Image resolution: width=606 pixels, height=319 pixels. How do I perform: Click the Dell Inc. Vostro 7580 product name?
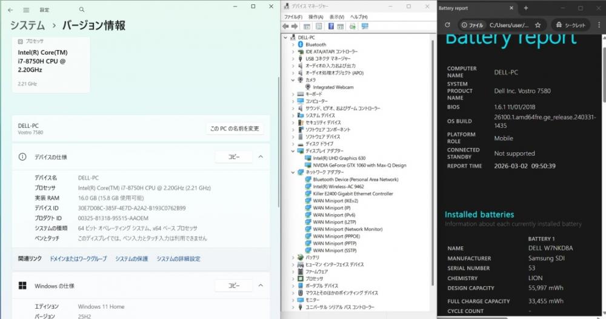point(522,91)
